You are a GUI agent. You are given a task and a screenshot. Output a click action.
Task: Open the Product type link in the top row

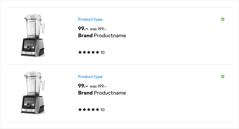[90, 19]
